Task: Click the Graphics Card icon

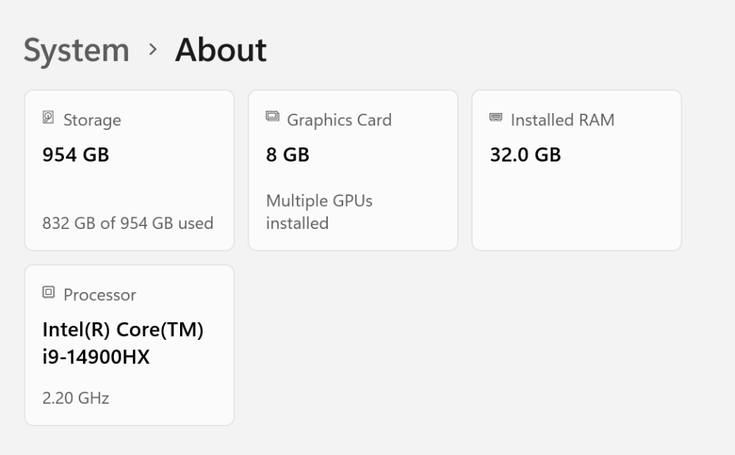Action: pyautogui.click(x=273, y=116)
